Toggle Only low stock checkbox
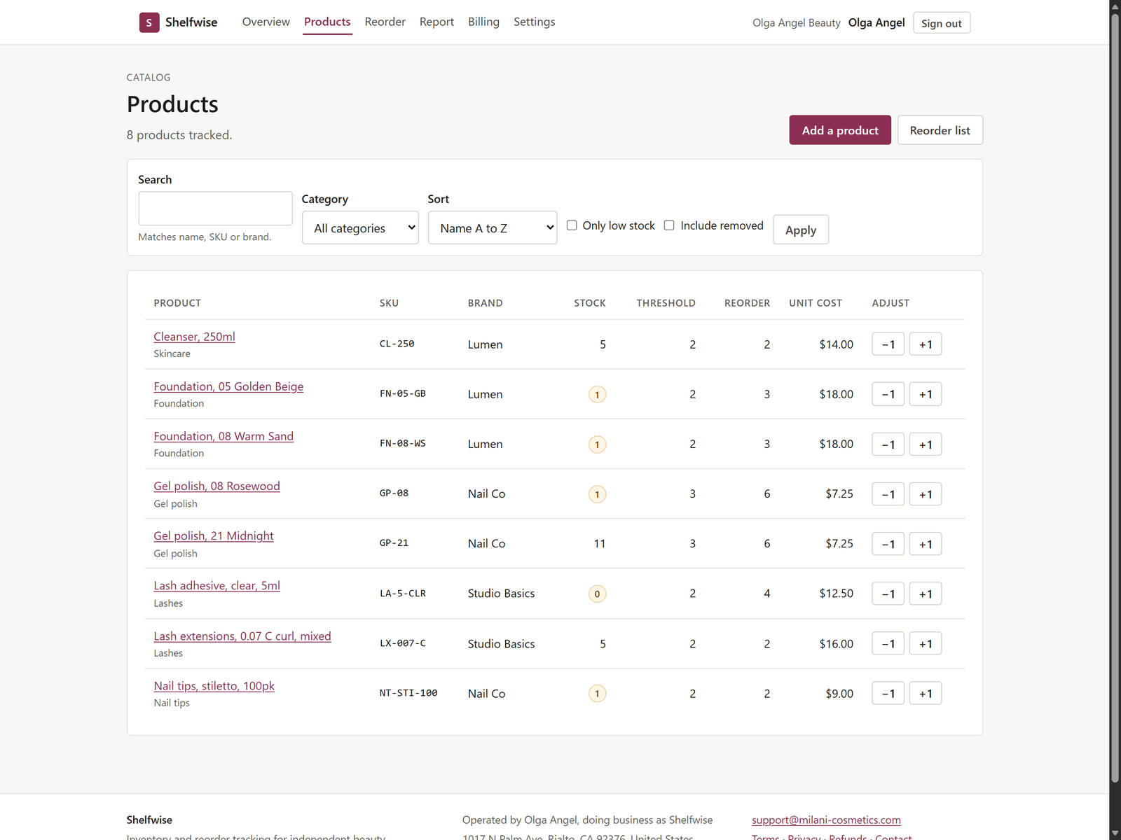Image resolution: width=1121 pixels, height=840 pixels. point(572,225)
